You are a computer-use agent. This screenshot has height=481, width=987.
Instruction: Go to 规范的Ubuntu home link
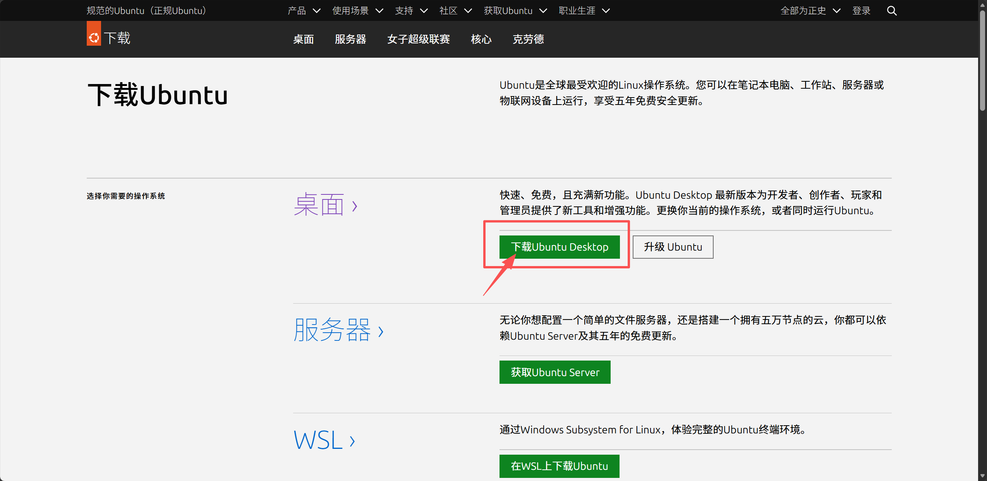point(146,10)
